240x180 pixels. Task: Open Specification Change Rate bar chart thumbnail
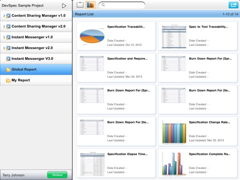(174, 132)
